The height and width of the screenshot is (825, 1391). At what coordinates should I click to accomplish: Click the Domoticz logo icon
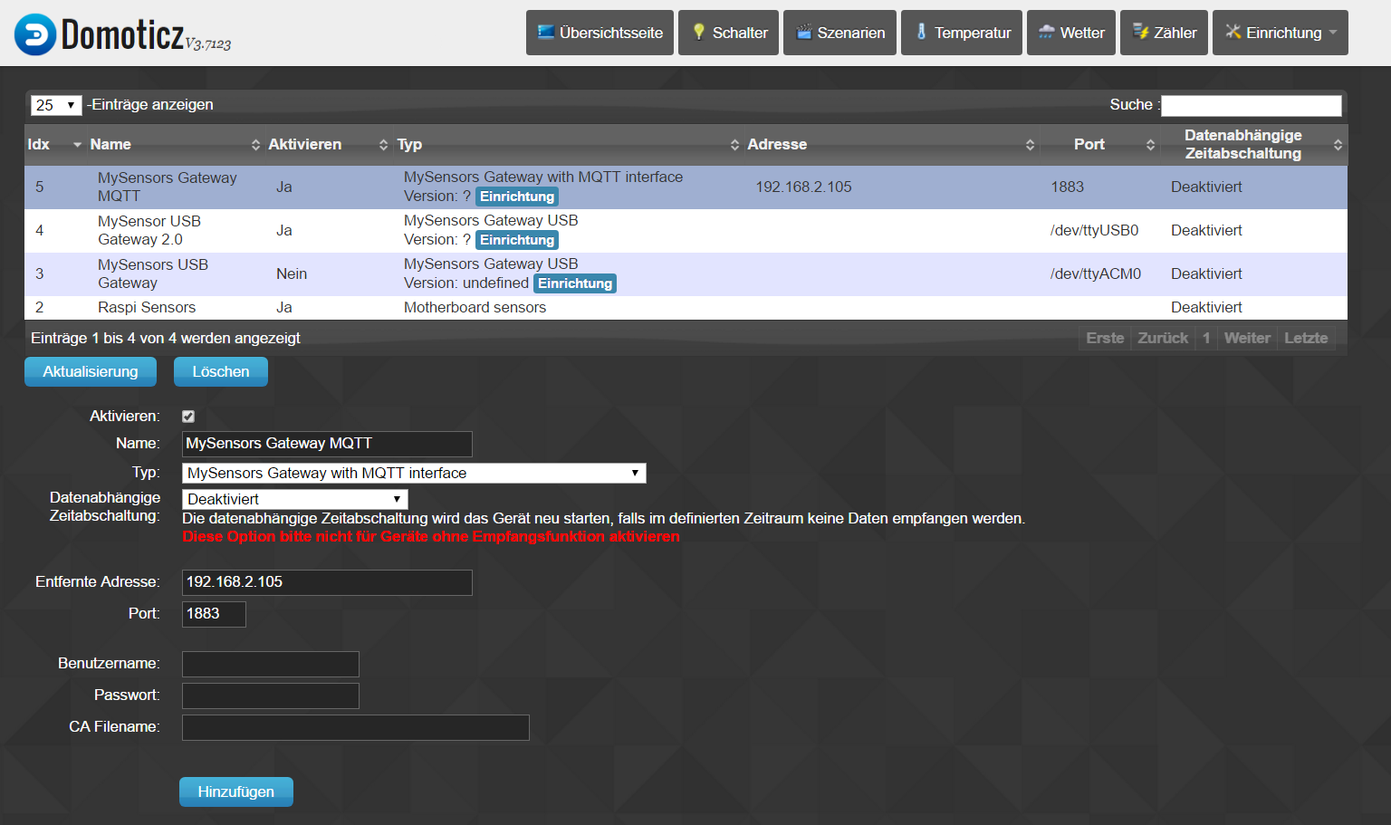click(35, 34)
